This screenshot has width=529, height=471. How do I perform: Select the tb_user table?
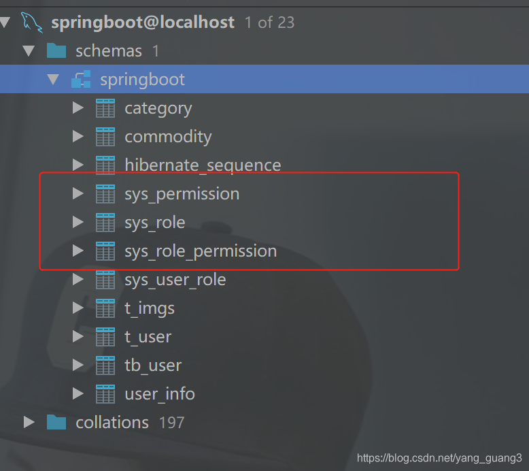click(153, 366)
